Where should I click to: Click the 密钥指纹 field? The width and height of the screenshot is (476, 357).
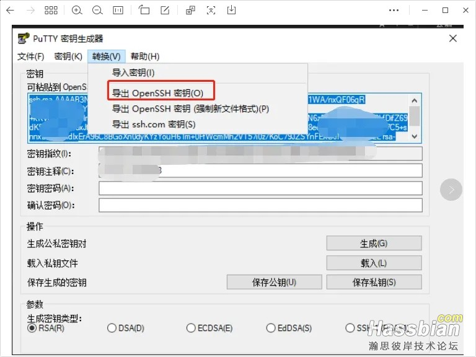[x=260, y=154]
